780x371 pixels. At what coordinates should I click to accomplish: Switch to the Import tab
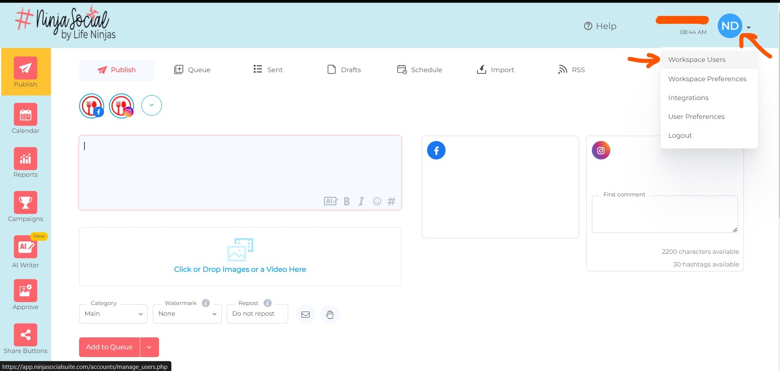click(x=495, y=70)
